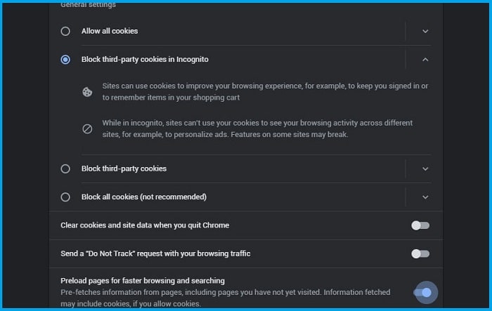Click the Allow all cookies label text
Screen dimensions: 492x311
click(110, 31)
